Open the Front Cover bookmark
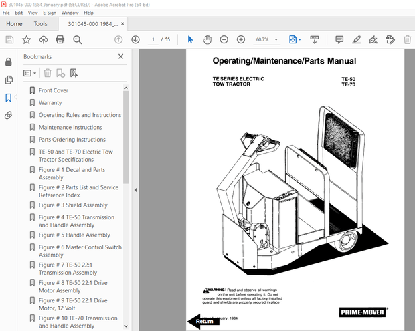The image size is (415, 331). coord(54,90)
